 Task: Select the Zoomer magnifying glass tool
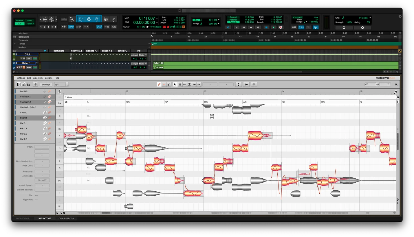click(x=72, y=19)
